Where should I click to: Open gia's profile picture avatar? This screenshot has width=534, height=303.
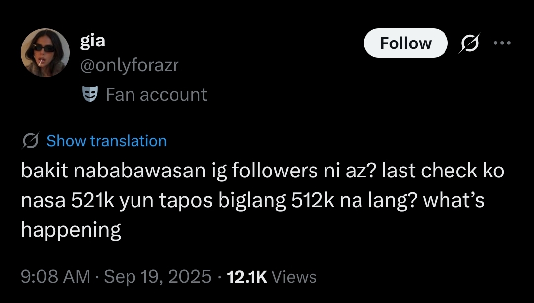click(45, 53)
